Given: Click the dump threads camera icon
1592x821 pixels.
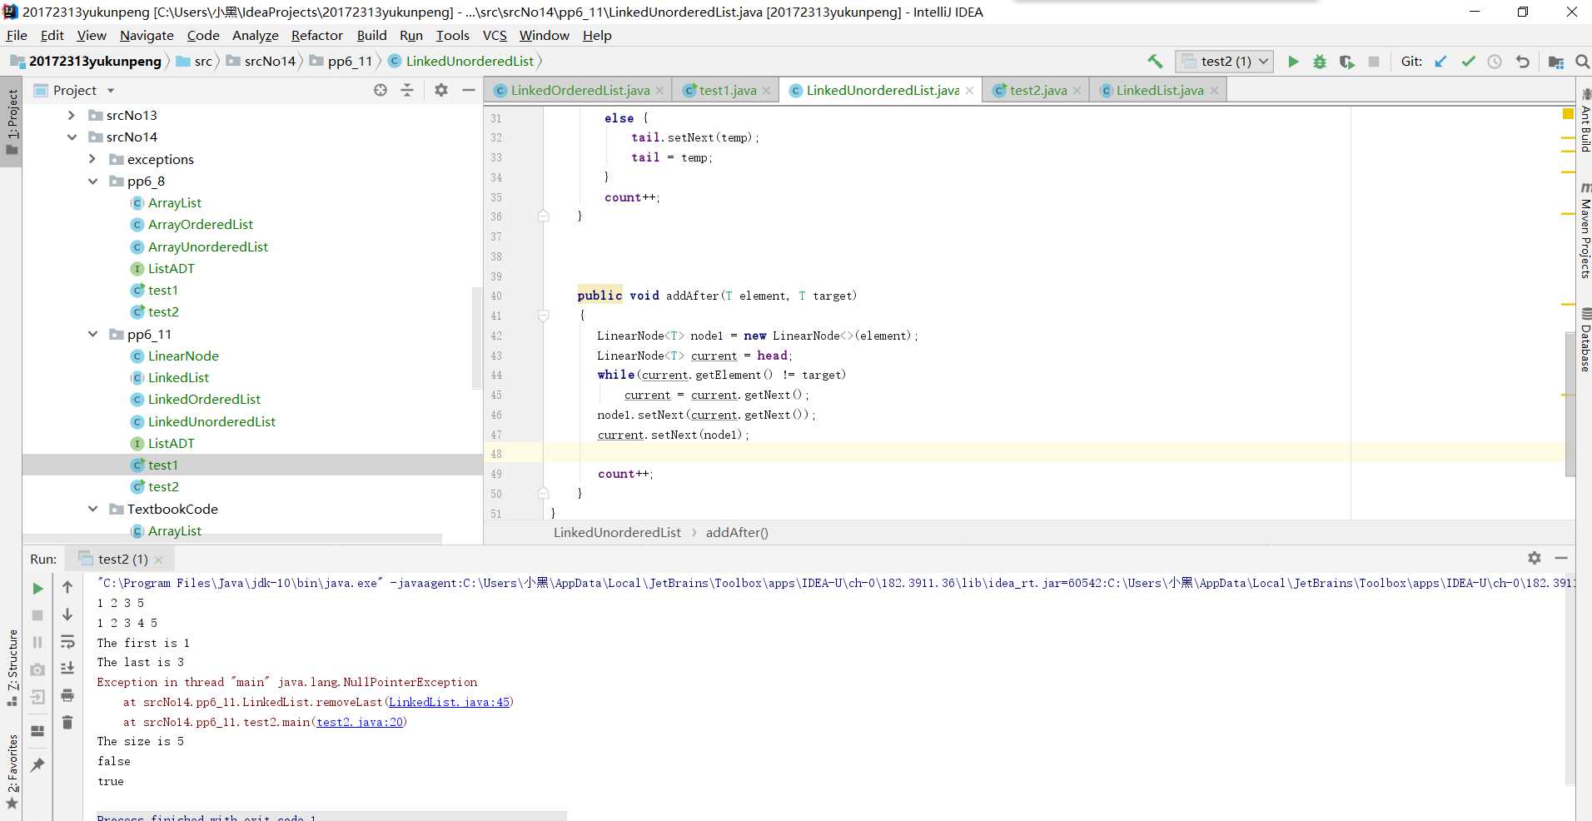Looking at the screenshot, I should (37, 669).
